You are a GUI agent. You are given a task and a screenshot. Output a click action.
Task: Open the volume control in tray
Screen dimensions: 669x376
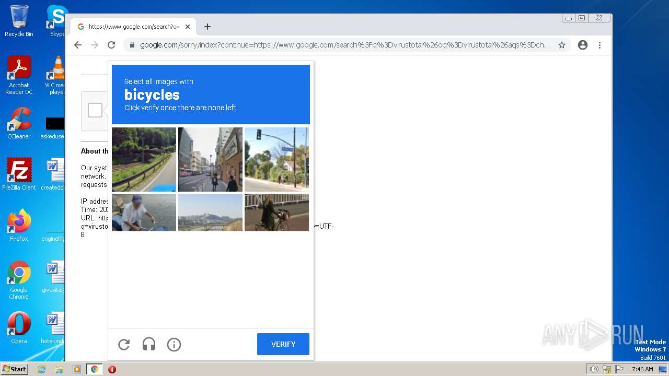pyautogui.click(x=594, y=369)
